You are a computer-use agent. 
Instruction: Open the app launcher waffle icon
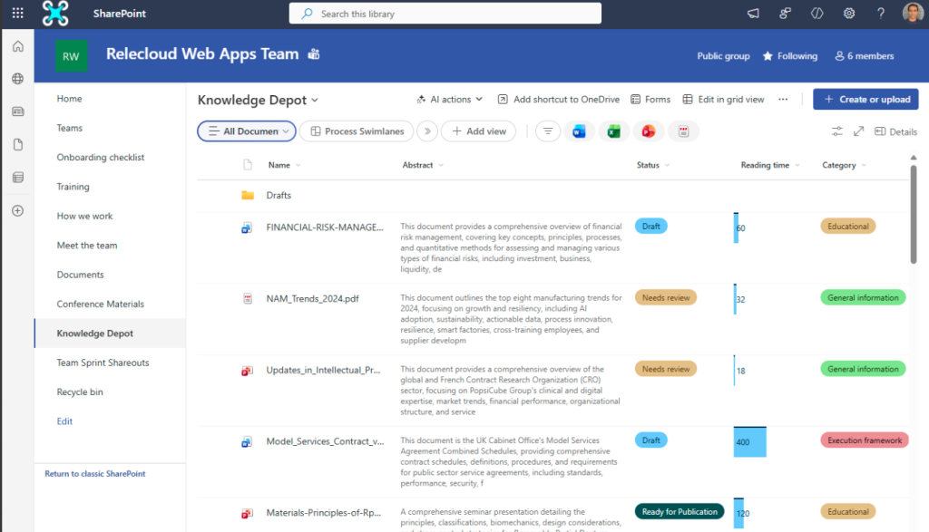click(x=17, y=14)
